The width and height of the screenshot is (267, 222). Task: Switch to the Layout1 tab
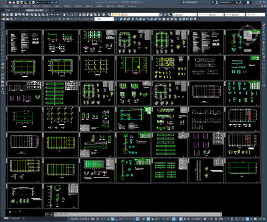point(16,218)
